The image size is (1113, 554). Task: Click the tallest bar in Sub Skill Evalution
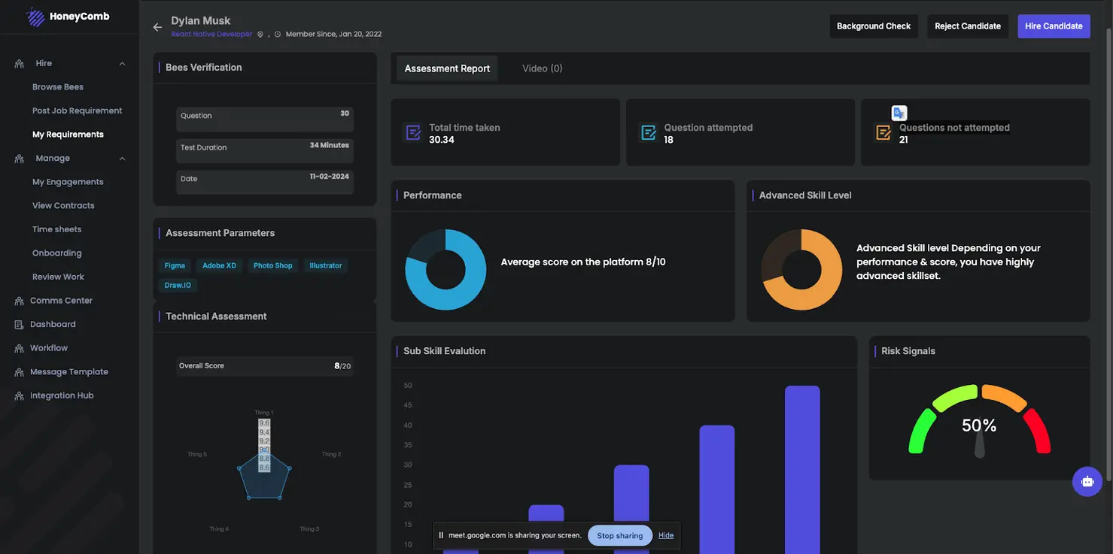click(802, 470)
